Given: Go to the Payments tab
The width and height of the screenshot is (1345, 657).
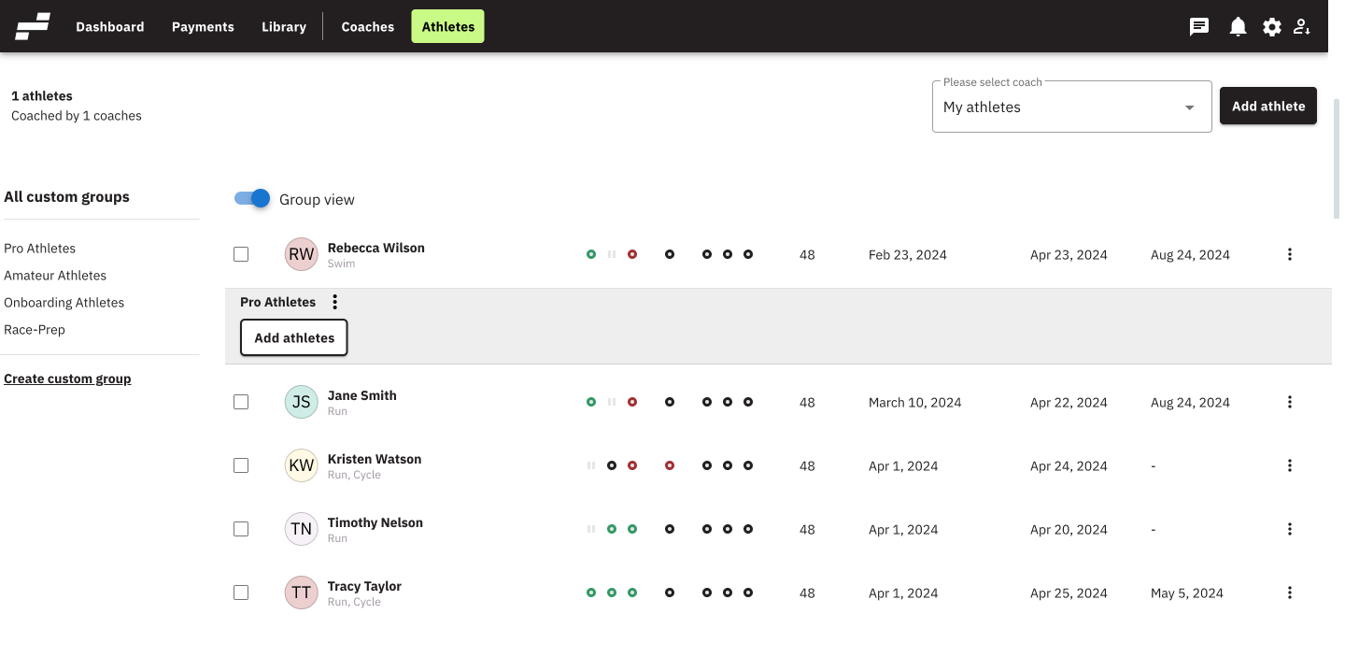Looking at the screenshot, I should [x=203, y=27].
